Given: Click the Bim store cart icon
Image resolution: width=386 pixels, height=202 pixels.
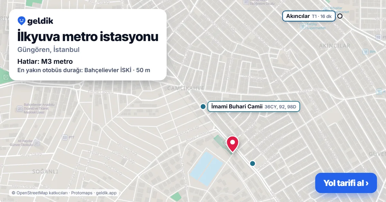Looking at the screenshot, I should pos(365,52).
